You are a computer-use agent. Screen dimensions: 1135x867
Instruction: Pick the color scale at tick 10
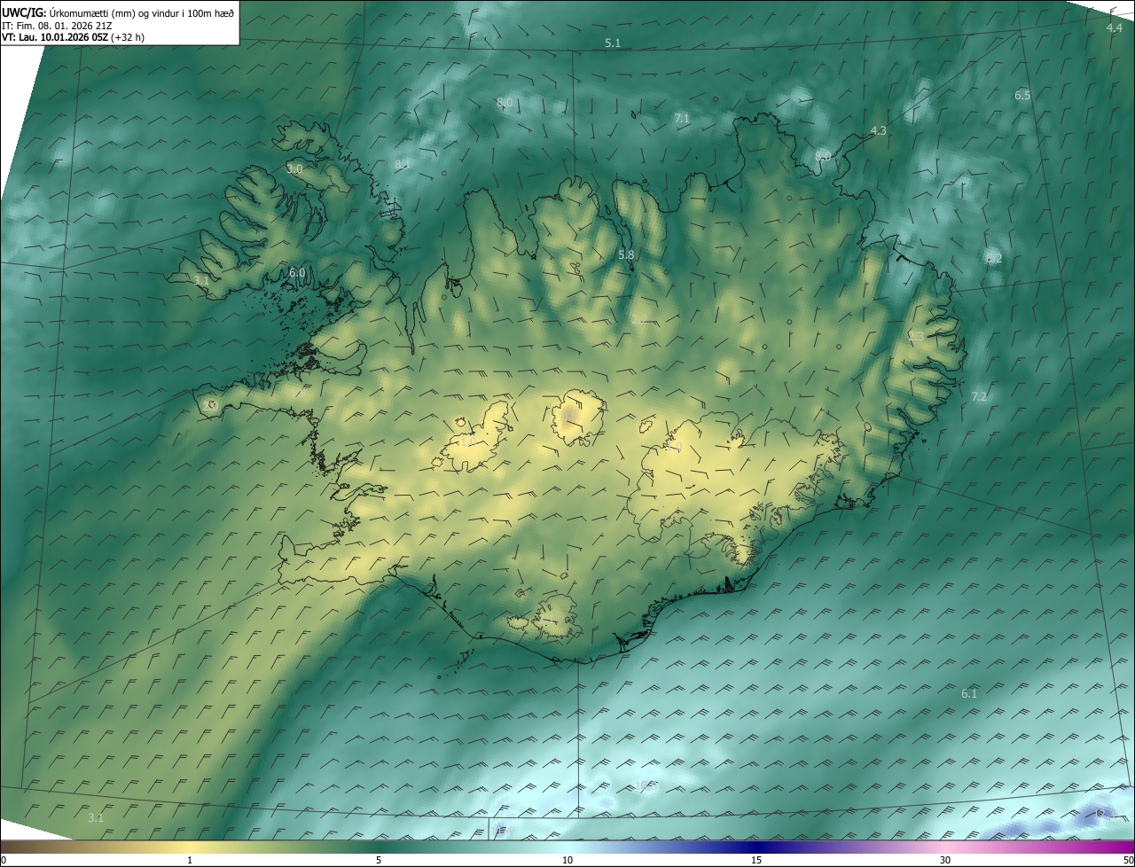tap(567, 847)
